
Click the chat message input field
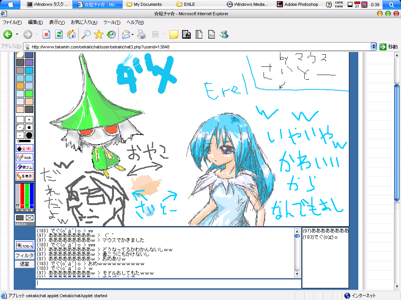(x=168, y=284)
